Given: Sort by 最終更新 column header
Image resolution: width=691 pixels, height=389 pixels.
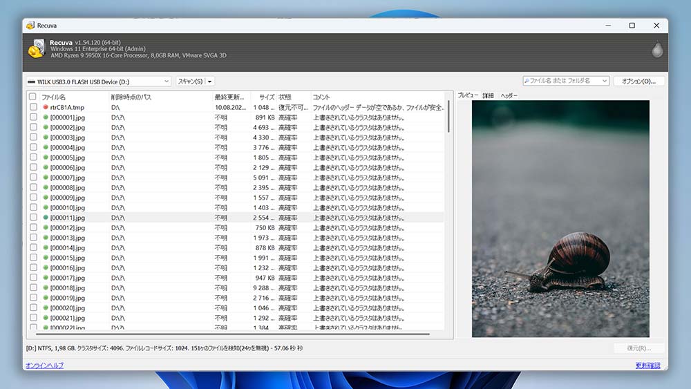Looking at the screenshot, I should point(231,97).
